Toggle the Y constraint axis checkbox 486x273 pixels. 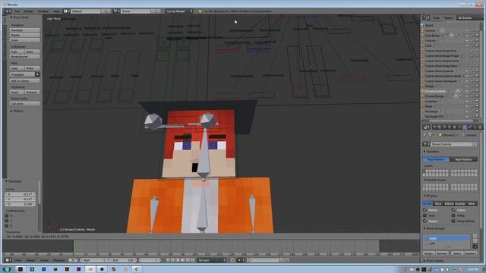[7, 221]
